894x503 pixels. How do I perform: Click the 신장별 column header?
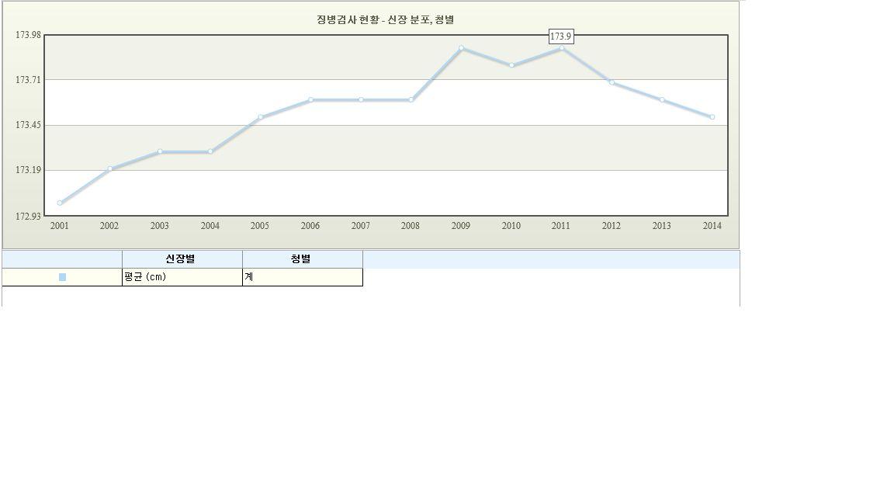[x=182, y=259]
